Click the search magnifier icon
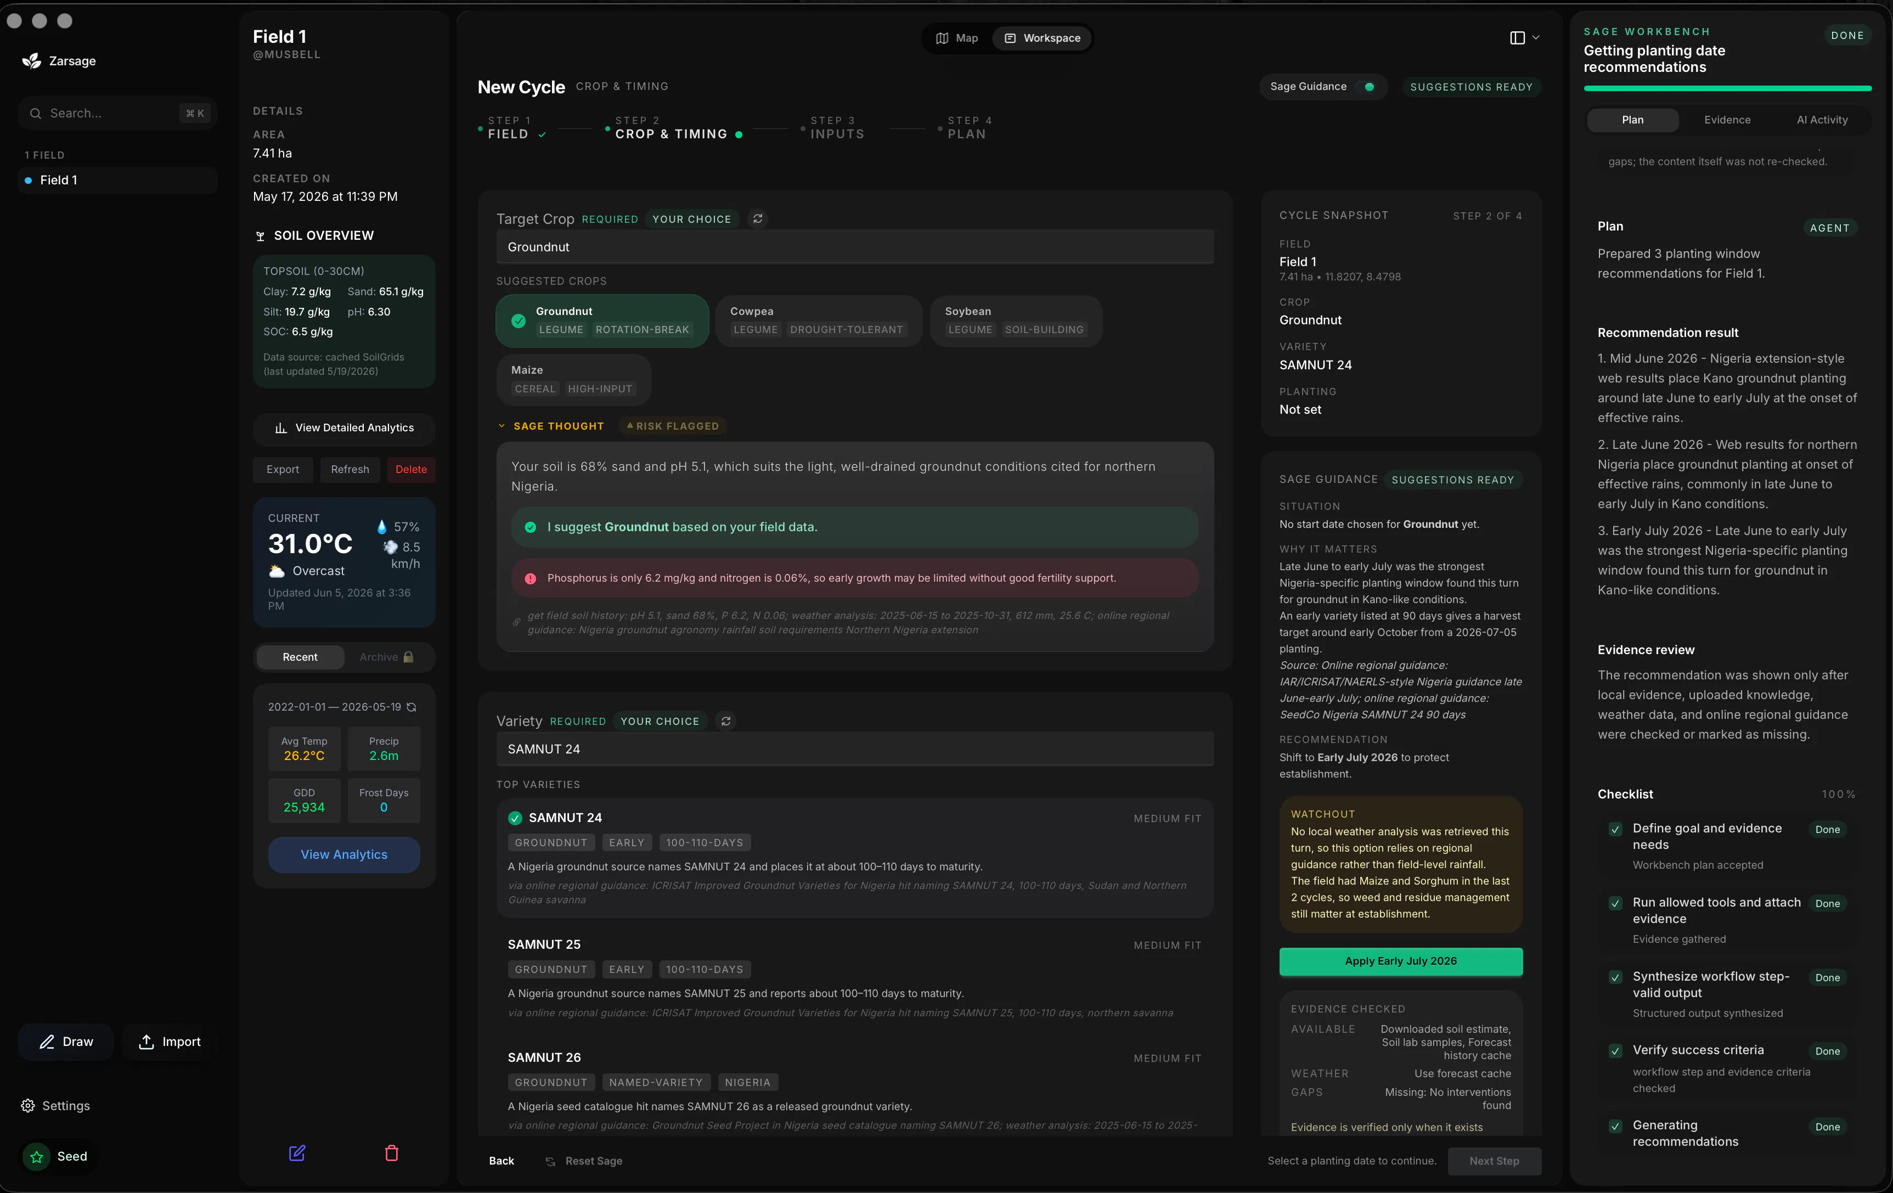Viewport: 1893px width, 1193px height. click(35, 113)
